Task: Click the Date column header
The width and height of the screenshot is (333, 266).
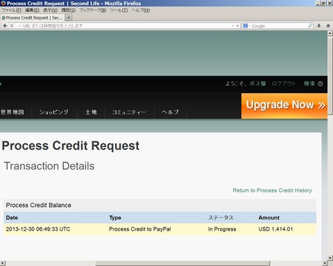Action: coord(12,218)
